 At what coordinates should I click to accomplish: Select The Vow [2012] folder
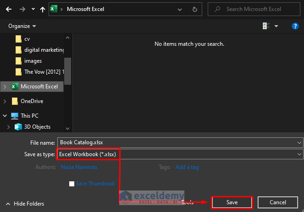44,72
